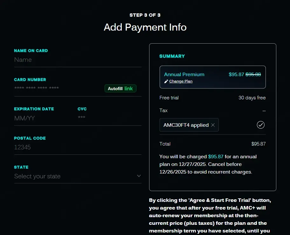The height and width of the screenshot is (235, 290).
Task: Focus the postal code field
Action: (x=78, y=147)
